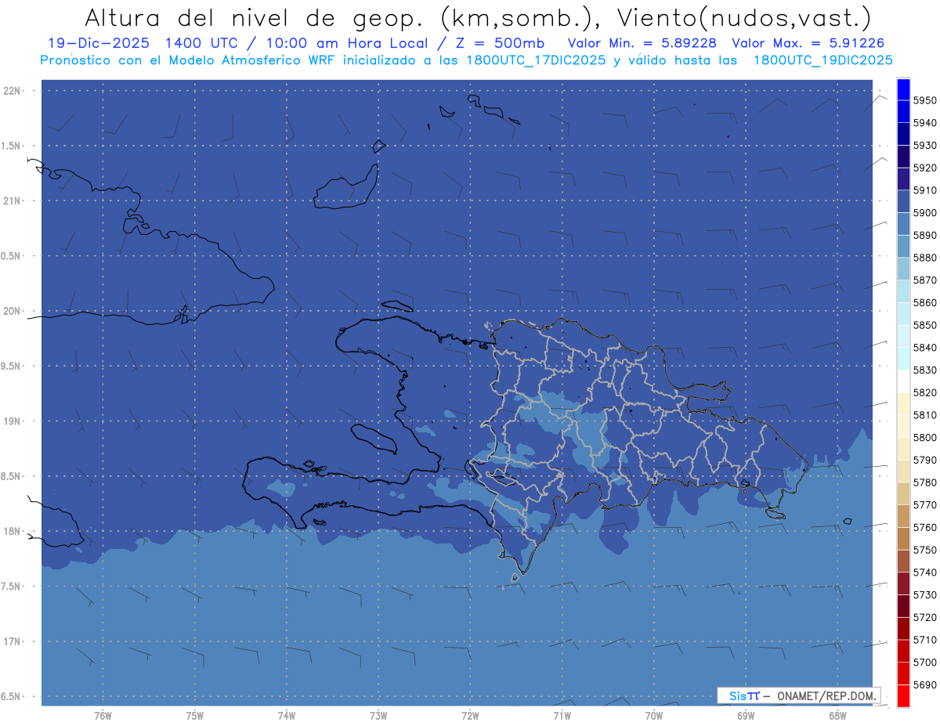Screen dimensions: 940x726
Task: Click the '74W' longitude axis label
Action: pos(287,715)
